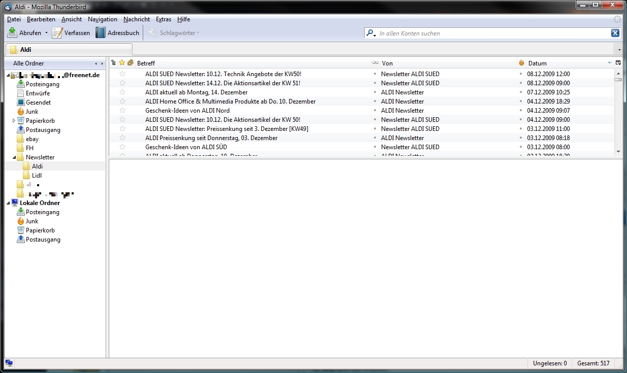Viewport: 627px width, 373px height.
Task: Open the column picker icon
Action: (x=618, y=63)
